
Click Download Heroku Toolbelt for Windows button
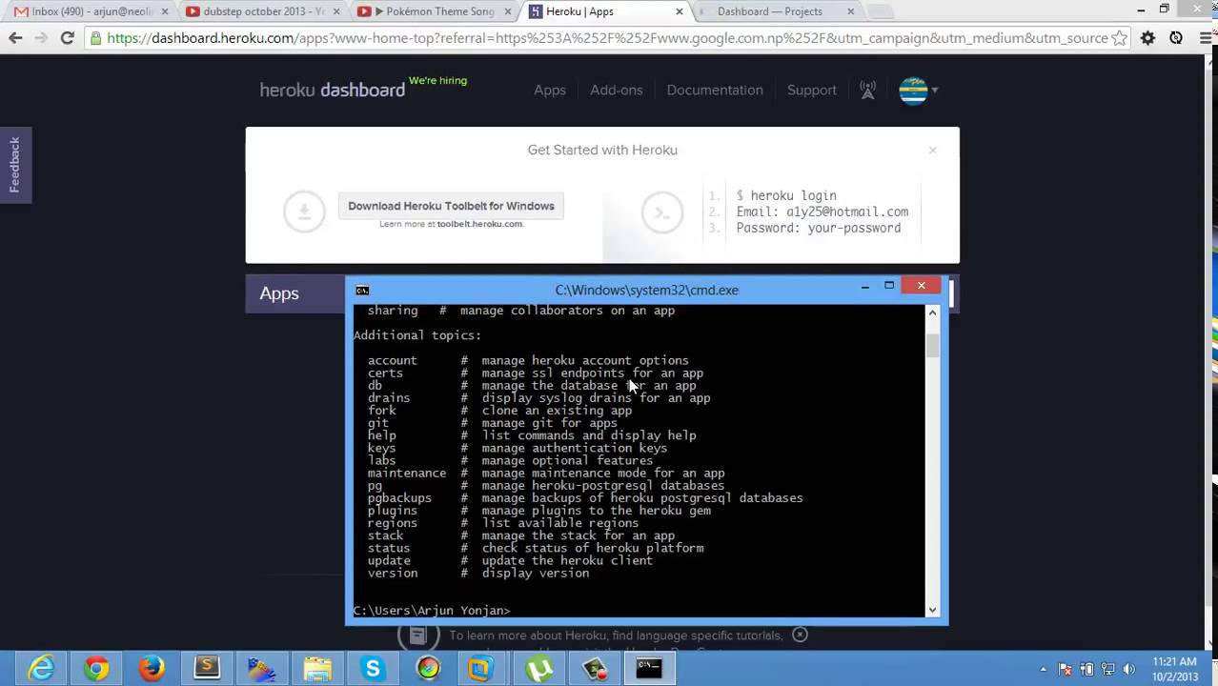451,206
